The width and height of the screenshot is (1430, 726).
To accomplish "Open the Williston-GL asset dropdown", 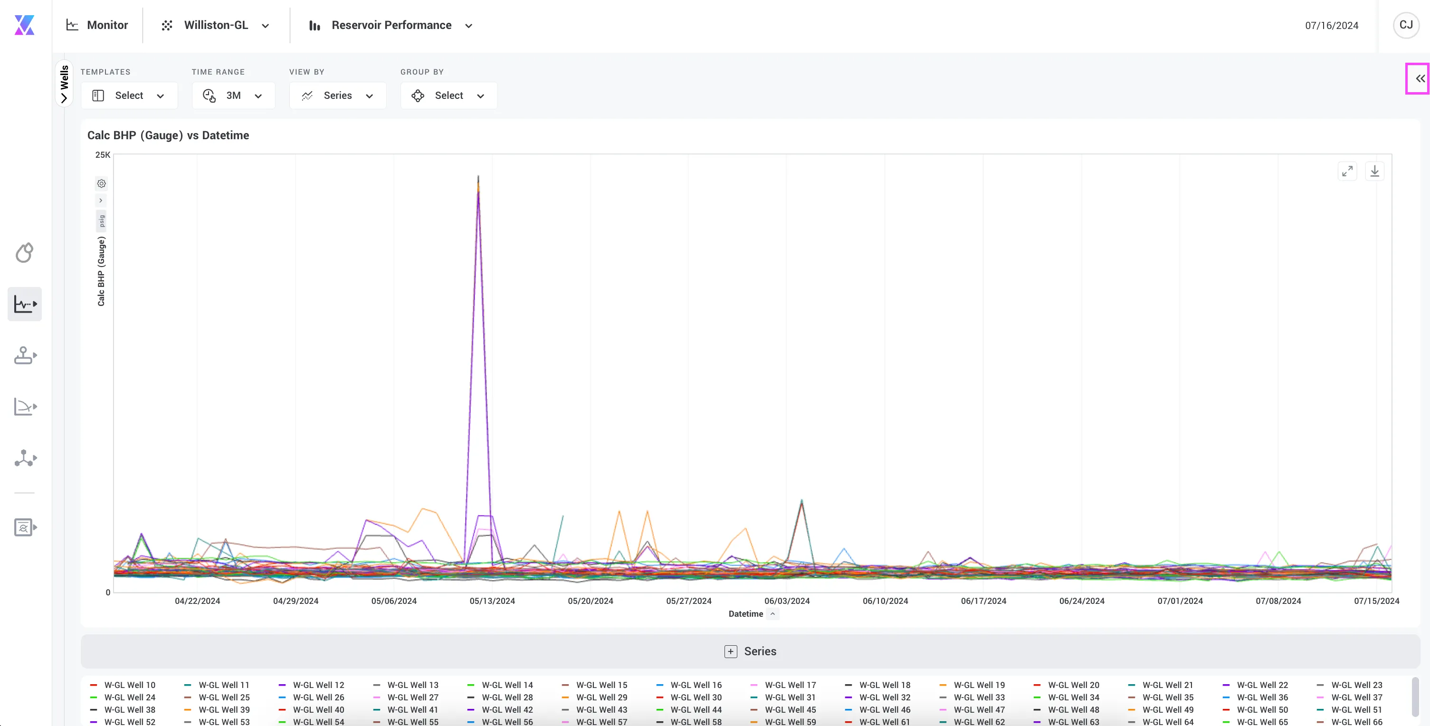I will [x=215, y=25].
